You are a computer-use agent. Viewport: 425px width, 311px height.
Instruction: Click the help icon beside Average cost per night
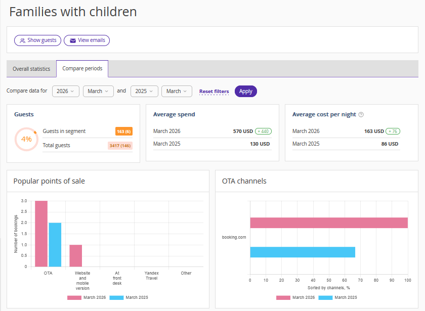(361, 115)
